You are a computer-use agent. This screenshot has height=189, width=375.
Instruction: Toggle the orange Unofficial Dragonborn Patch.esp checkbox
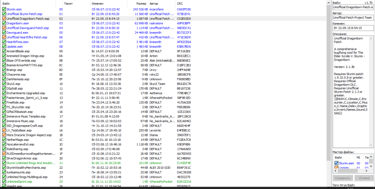(4, 19)
